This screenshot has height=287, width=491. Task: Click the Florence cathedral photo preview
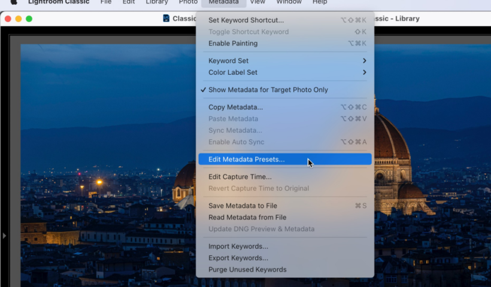[x=108, y=149]
